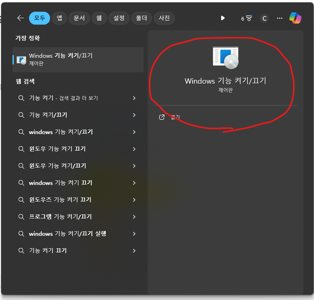
Task: Expand chevron for '윈도우 기능 켜기 끄기'
Action: [x=134, y=149]
